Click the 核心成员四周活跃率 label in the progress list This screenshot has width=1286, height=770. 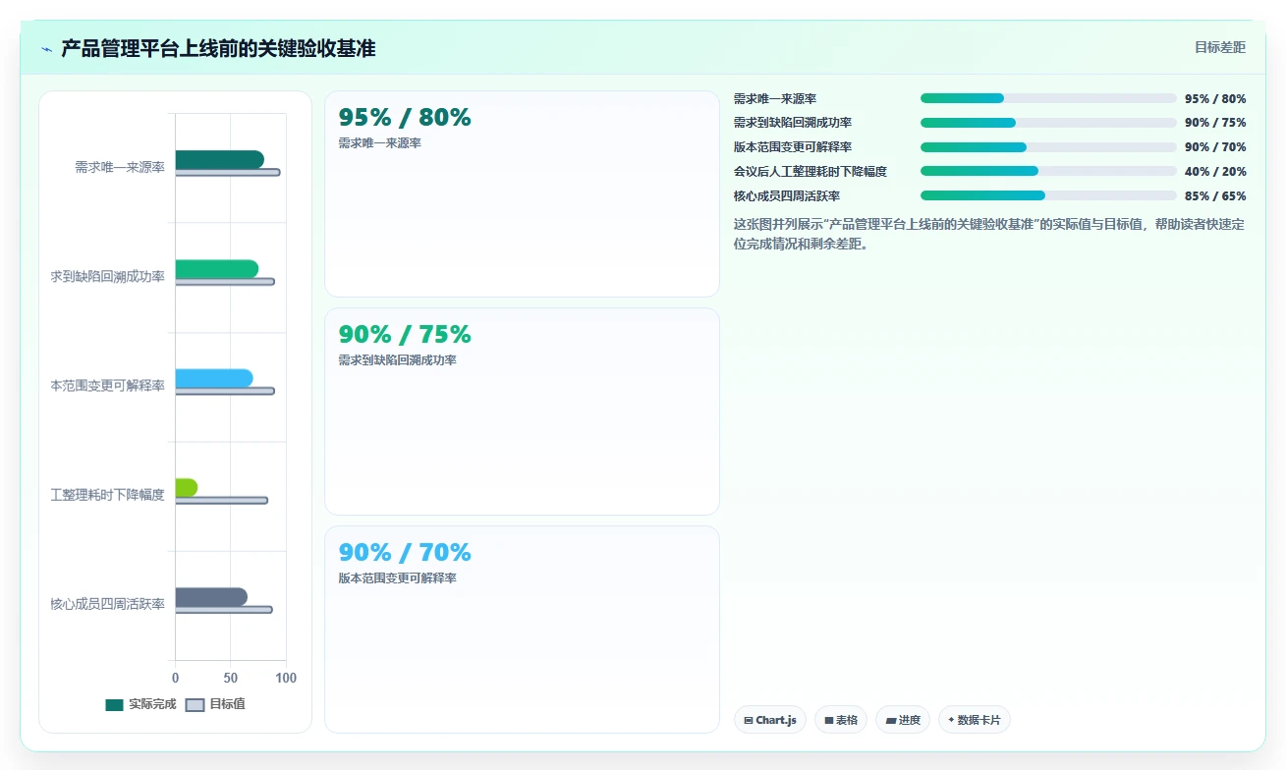[787, 196]
